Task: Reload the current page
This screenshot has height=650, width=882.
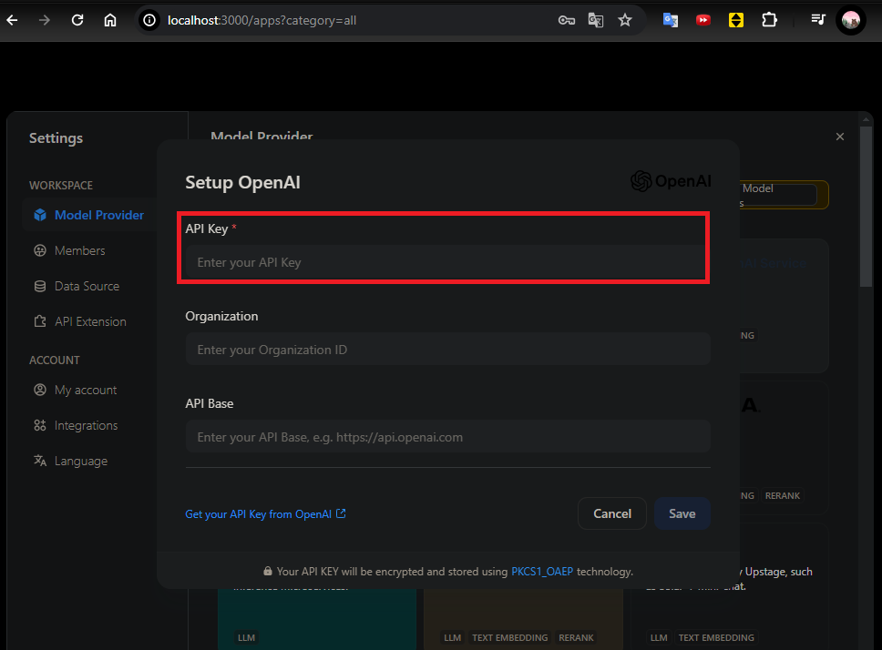Action: click(77, 20)
